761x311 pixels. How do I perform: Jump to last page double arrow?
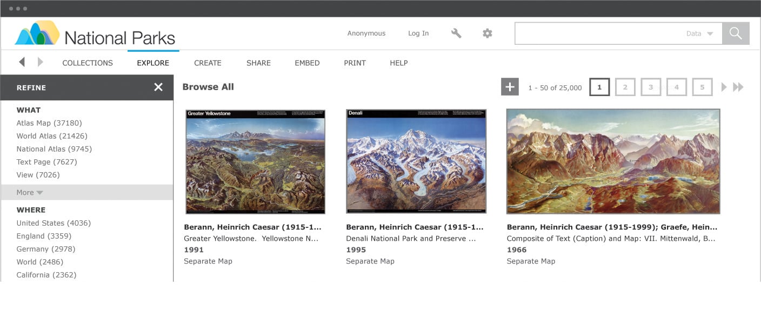pyautogui.click(x=738, y=87)
